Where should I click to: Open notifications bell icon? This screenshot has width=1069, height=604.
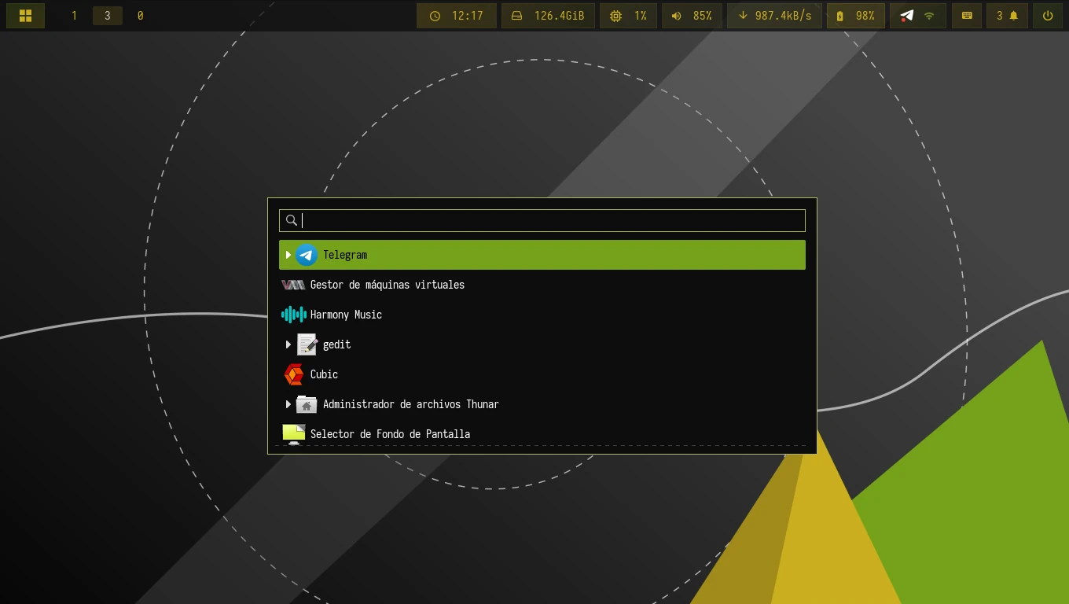click(1014, 16)
